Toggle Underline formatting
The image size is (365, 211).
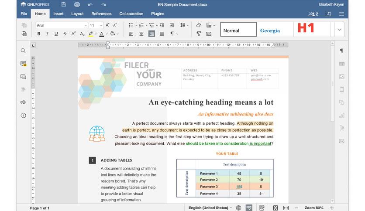56,34
